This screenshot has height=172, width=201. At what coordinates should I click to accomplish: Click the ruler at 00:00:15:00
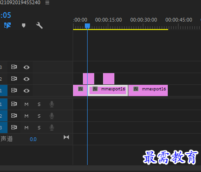[x=108, y=20]
